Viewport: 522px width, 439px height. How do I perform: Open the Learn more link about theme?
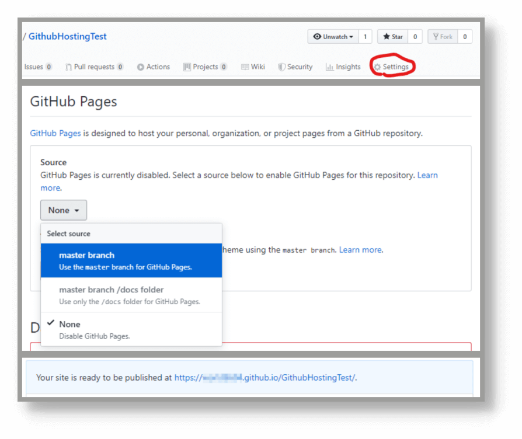(x=360, y=250)
